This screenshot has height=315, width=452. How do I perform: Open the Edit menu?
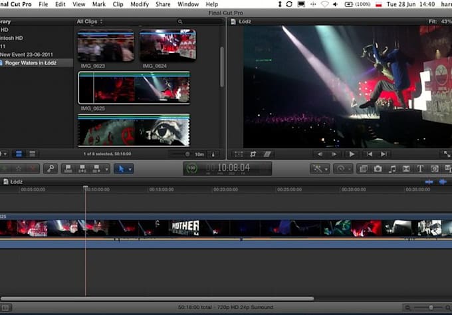coord(60,5)
